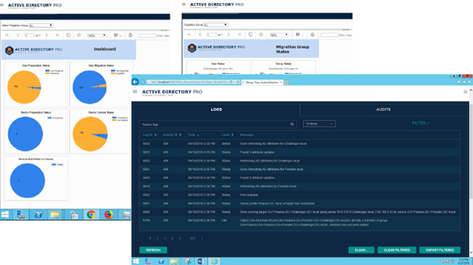Click Windows Start button in left taskbar
The image size is (473, 265).
point(5,214)
